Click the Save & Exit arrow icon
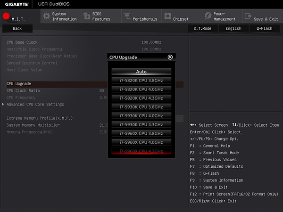Viewport: 283px width, 212px height. (x=248, y=16)
